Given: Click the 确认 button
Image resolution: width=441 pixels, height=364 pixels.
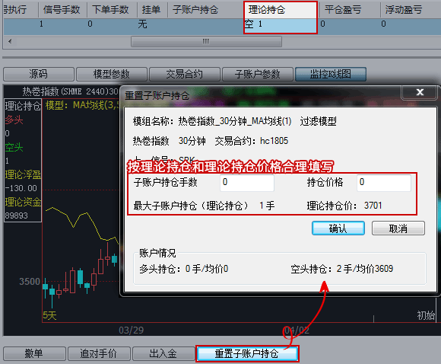Looking at the screenshot, I should pyautogui.click(x=338, y=228).
